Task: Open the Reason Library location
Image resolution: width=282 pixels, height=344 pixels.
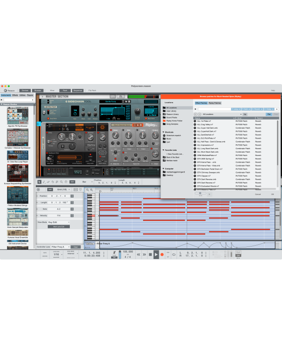Action: tap(172, 114)
